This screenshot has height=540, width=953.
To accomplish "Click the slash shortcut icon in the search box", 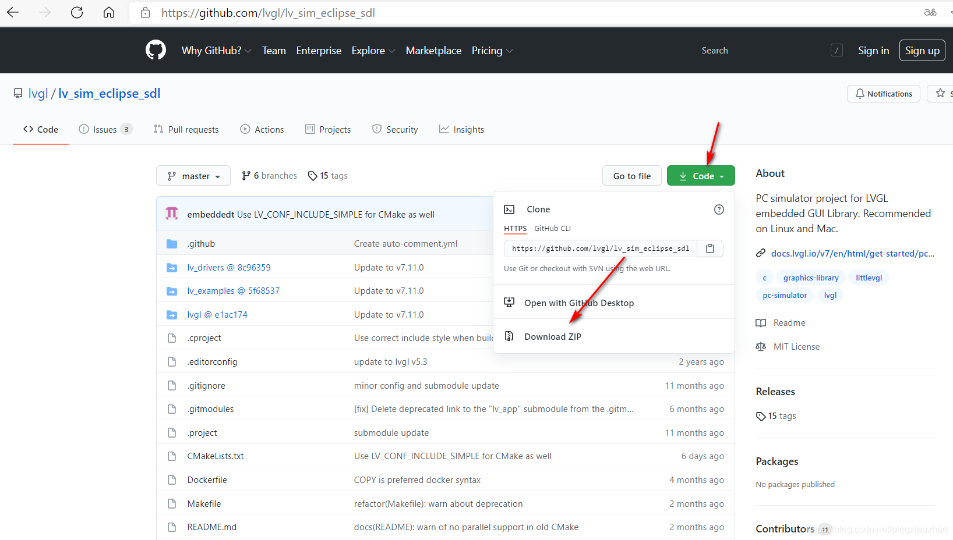I will (836, 51).
